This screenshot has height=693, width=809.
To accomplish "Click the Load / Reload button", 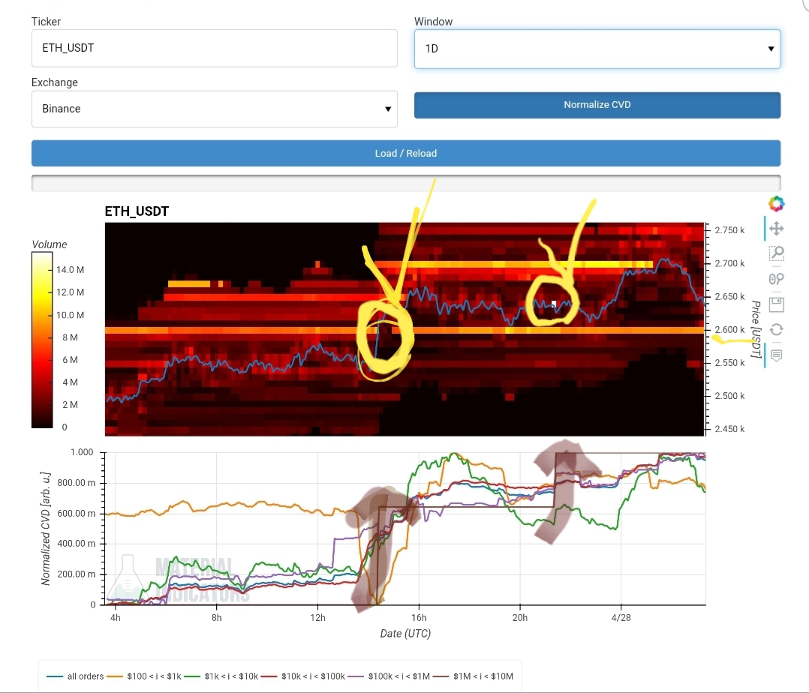I will 405,153.
